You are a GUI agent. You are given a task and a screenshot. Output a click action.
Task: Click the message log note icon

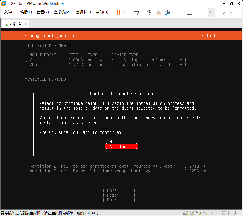point(234,213)
